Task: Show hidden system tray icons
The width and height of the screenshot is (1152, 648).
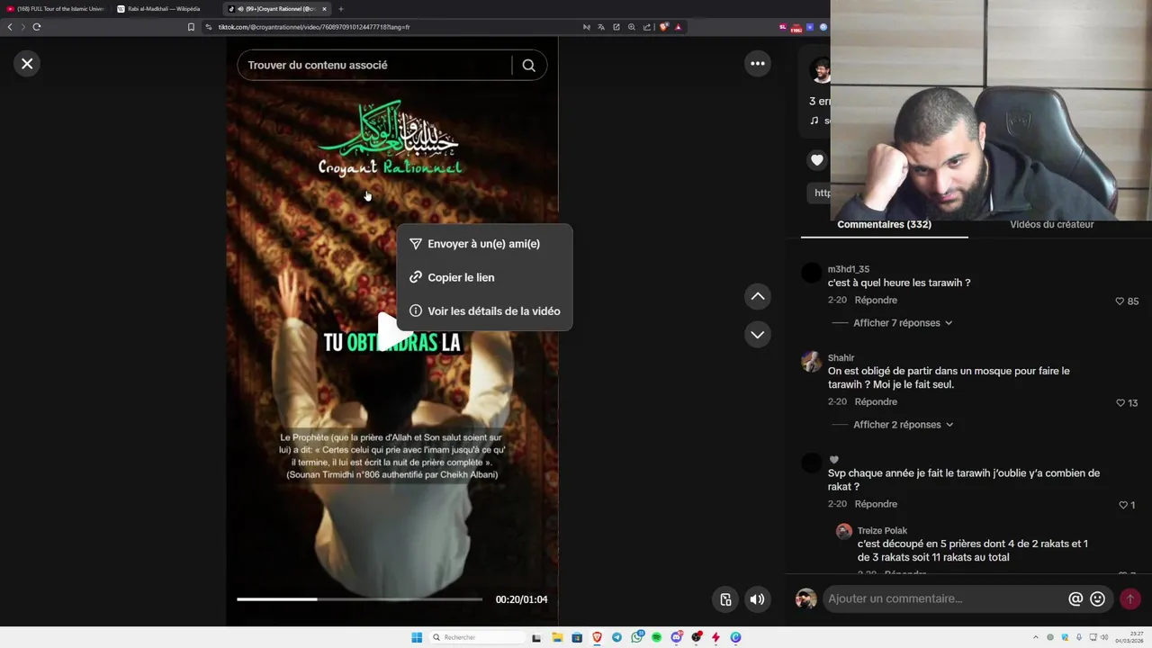Action: pos(1036,637)
